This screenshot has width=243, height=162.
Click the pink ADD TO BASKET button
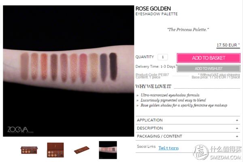(209, 58)
